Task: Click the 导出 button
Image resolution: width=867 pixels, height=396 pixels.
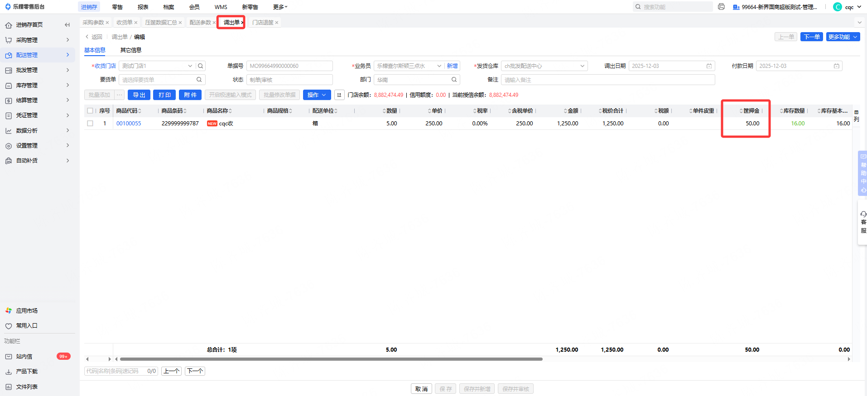Action: [139, 95]
